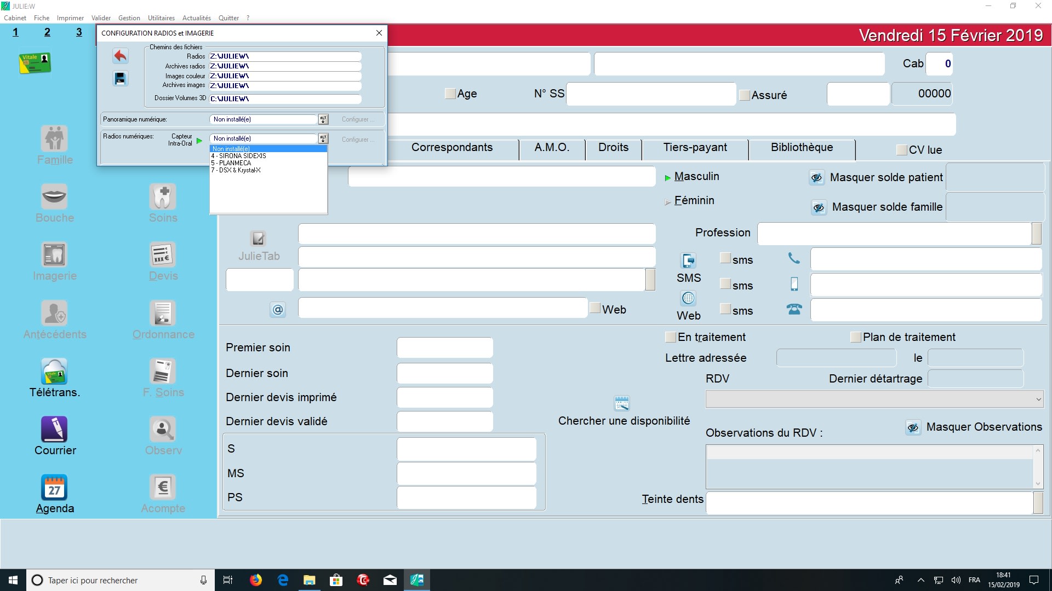Expand the Panoramique numérique dropdown

tap(323, 119)
